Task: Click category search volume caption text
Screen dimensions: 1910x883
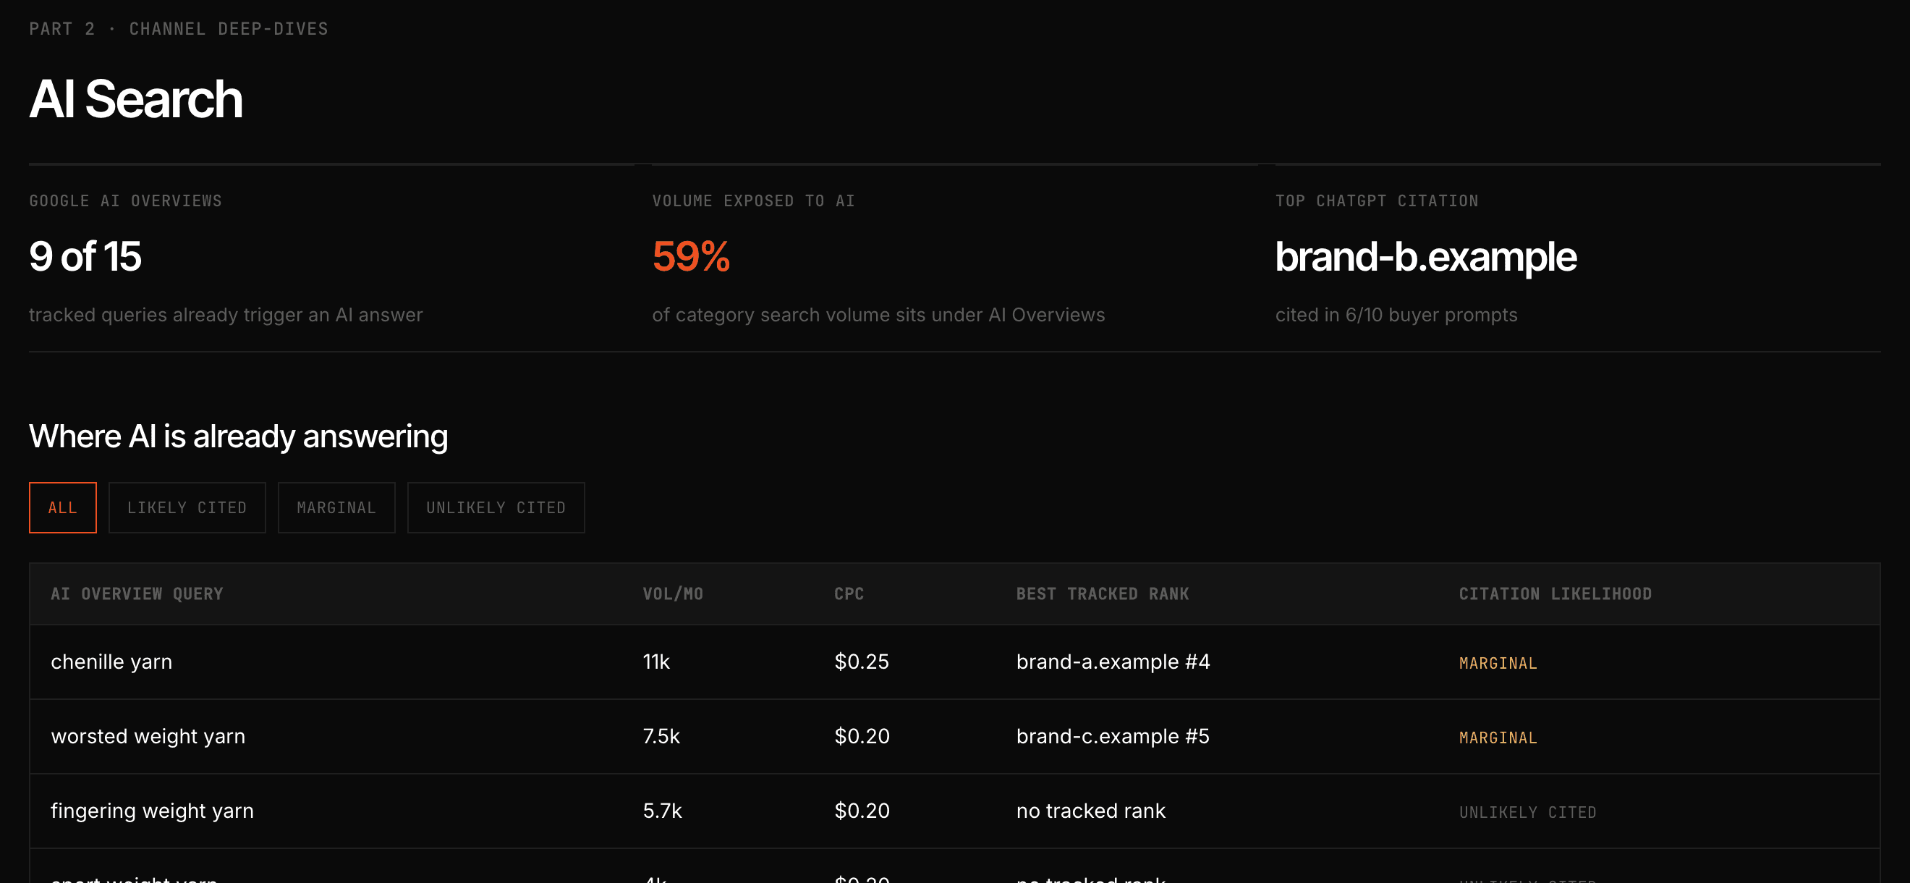Action: (878, 315)
